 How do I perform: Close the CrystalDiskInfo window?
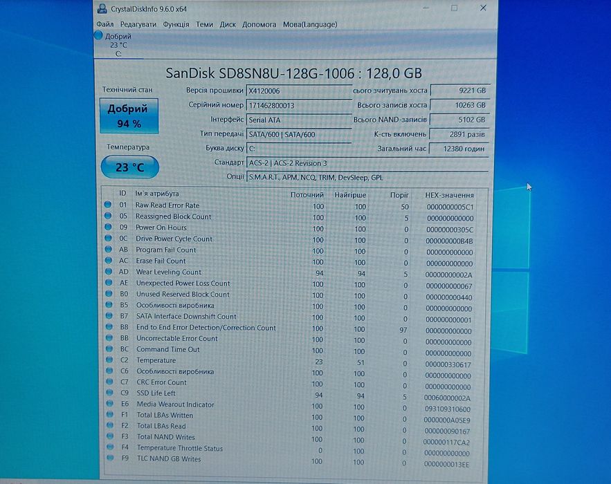coord(483,8)
